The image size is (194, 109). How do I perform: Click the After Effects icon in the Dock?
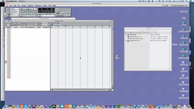110,106
